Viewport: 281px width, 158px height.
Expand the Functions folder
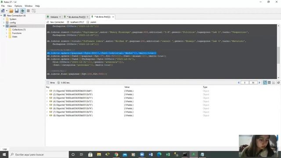click(x=7, y=33)
